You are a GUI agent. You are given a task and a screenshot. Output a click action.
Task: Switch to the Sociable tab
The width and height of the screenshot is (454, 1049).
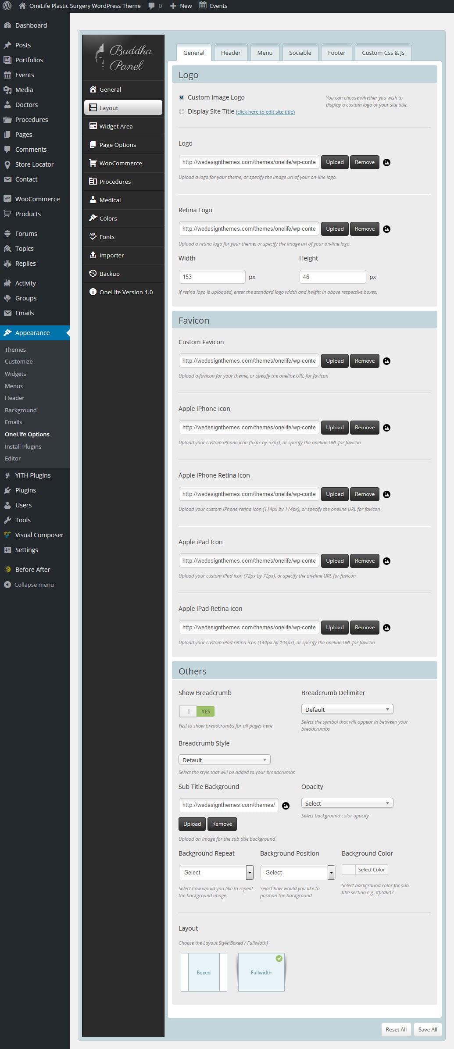point(300,53)
